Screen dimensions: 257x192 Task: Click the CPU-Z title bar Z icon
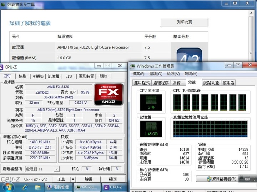coord(1,67)
